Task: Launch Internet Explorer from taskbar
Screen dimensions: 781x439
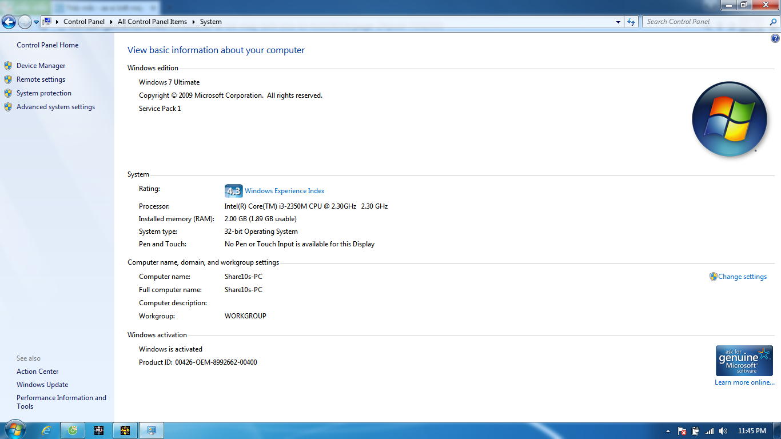Action: [x=46, y=430]
